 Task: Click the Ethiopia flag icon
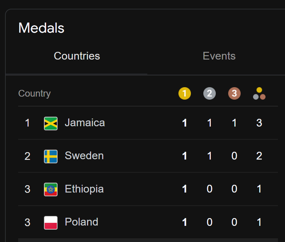click(51, 189)
